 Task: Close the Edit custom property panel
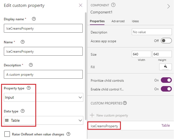point(81,5)
